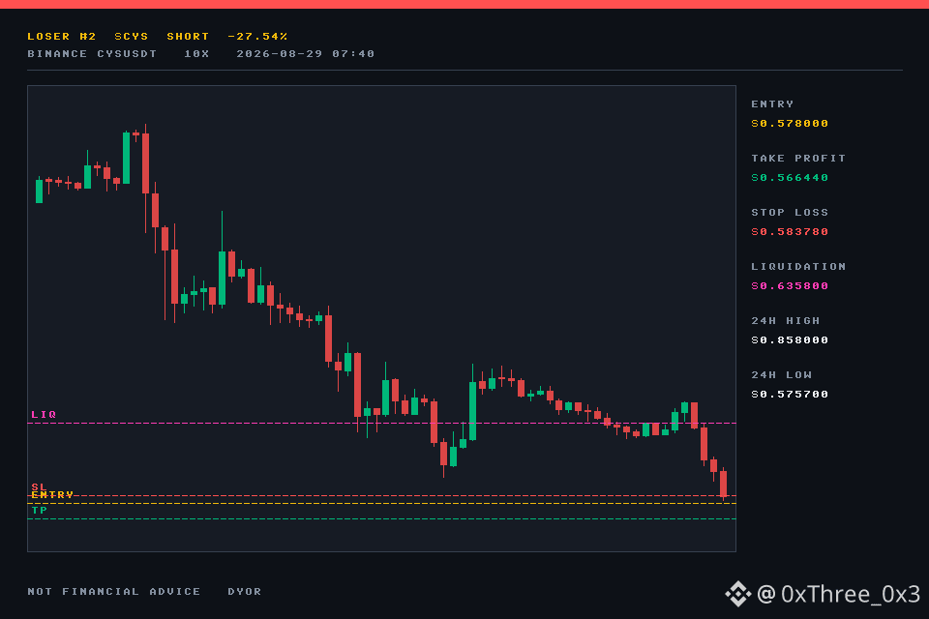Click the '$CYS' ticker text
The image size is (929, 619).
[x=132, y=36]
